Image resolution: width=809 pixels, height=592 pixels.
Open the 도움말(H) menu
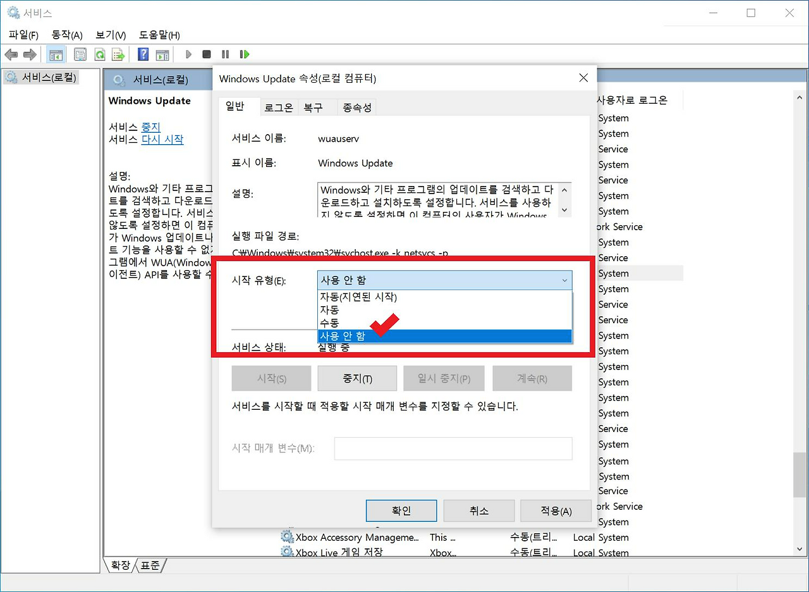tap(159, 35)
